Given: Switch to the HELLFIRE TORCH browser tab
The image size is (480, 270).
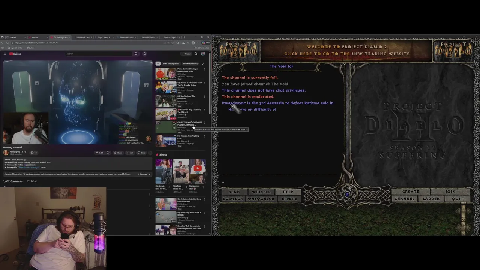Looking at the screenshot, I should point(149,37).
